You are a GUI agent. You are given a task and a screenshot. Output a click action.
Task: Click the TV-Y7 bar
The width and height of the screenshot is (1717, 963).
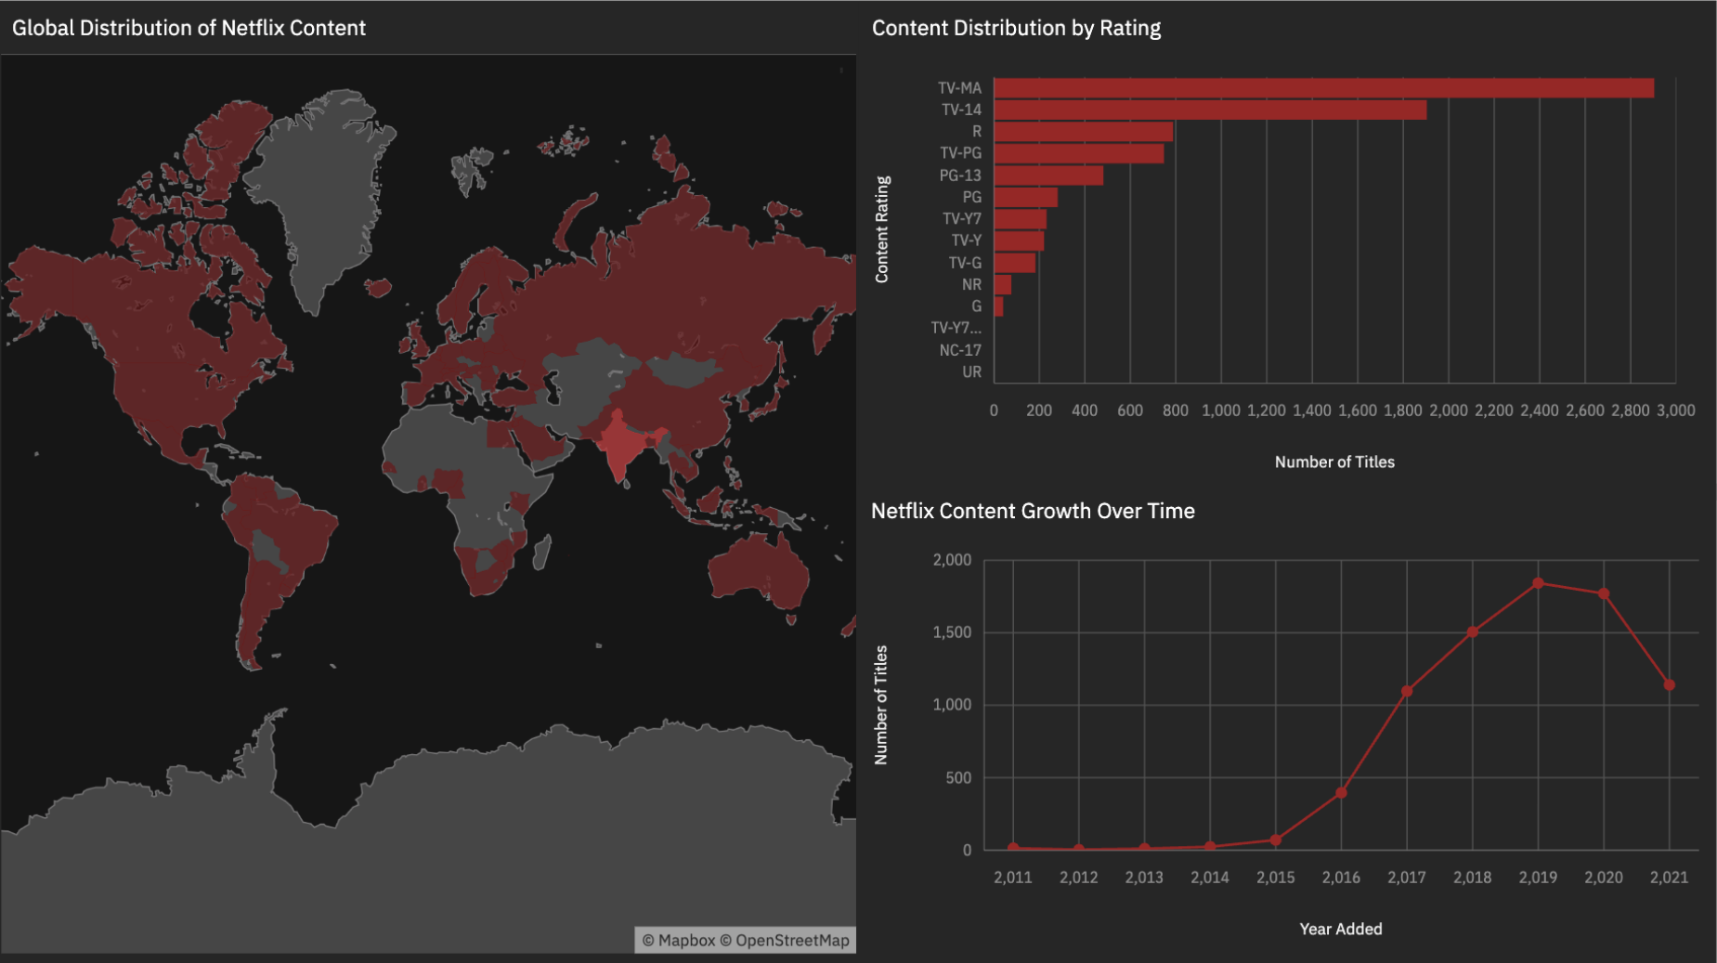(1021, 219)
